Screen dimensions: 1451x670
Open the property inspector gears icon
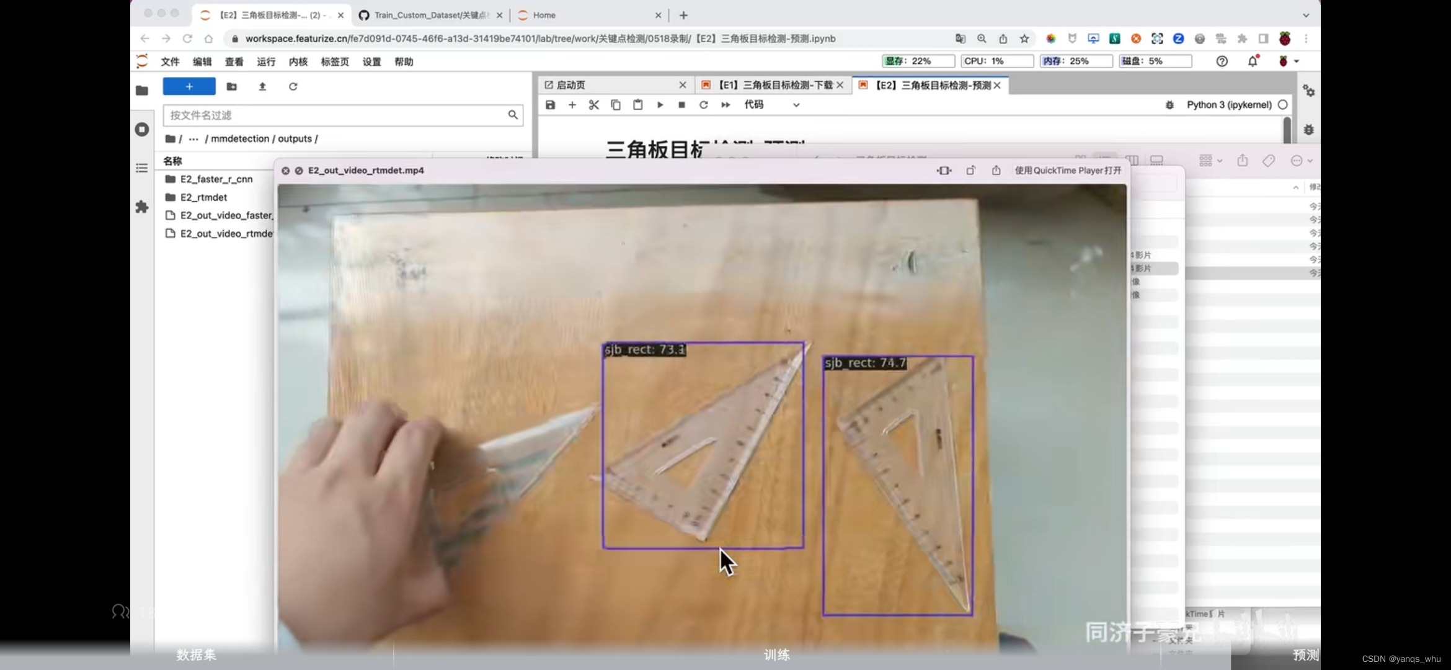1309,91
